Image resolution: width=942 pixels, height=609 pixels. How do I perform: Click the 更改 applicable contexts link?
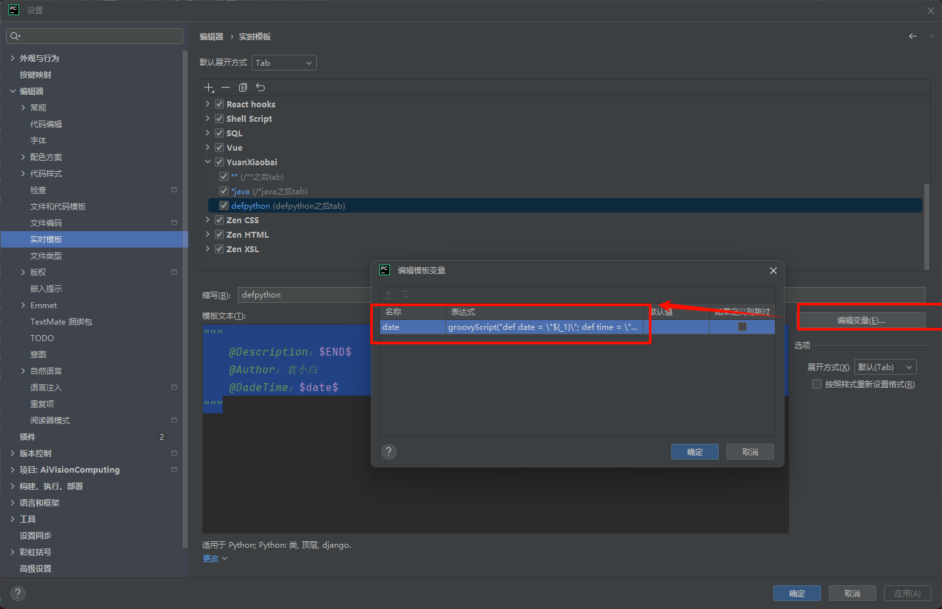click(214, 558)
